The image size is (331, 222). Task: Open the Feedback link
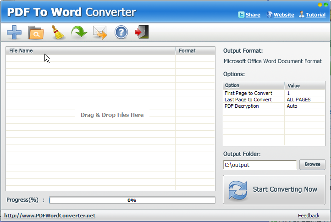(x=309, y=216)
